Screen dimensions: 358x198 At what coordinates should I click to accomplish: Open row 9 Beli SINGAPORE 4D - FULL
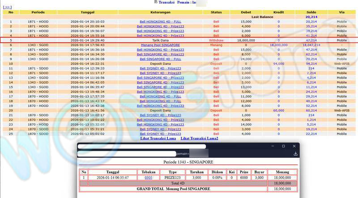pyautogui.click(x=160, y=59)
